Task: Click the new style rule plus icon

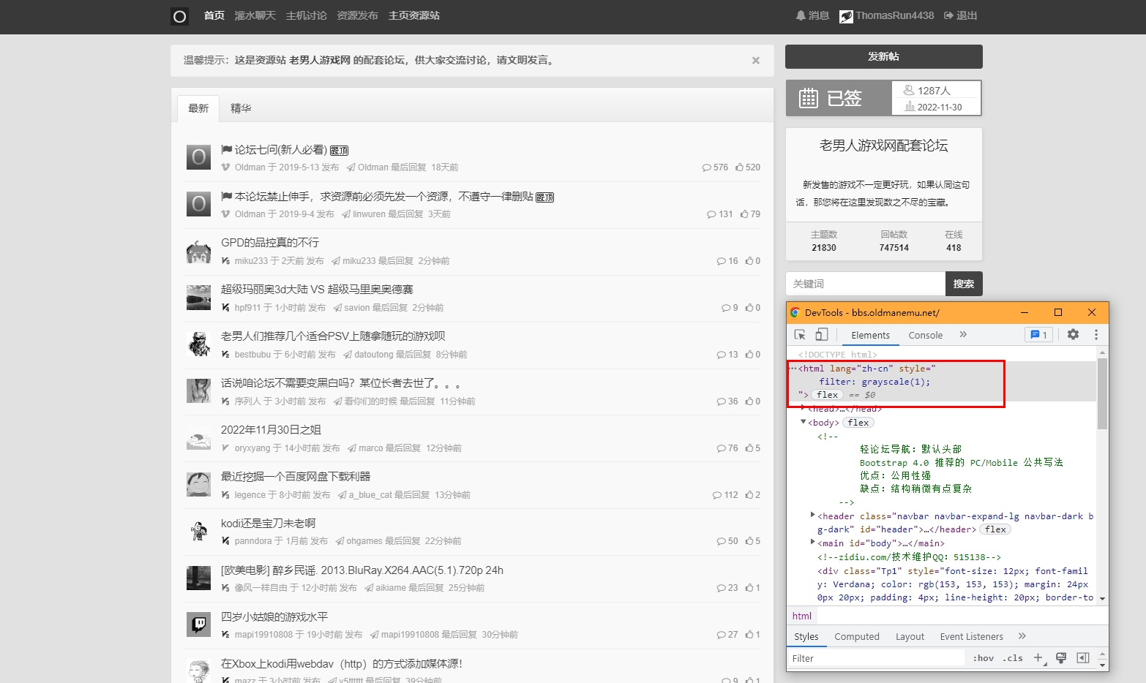Action: click(x=1038, y=658)
